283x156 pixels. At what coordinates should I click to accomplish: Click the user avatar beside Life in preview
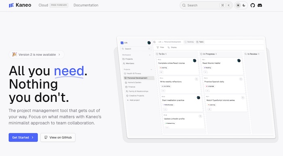[x=149, y=43]
